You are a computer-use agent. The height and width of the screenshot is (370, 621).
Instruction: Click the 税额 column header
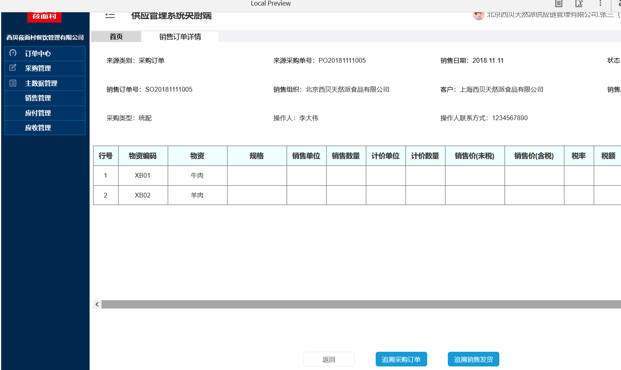point(608,156)
